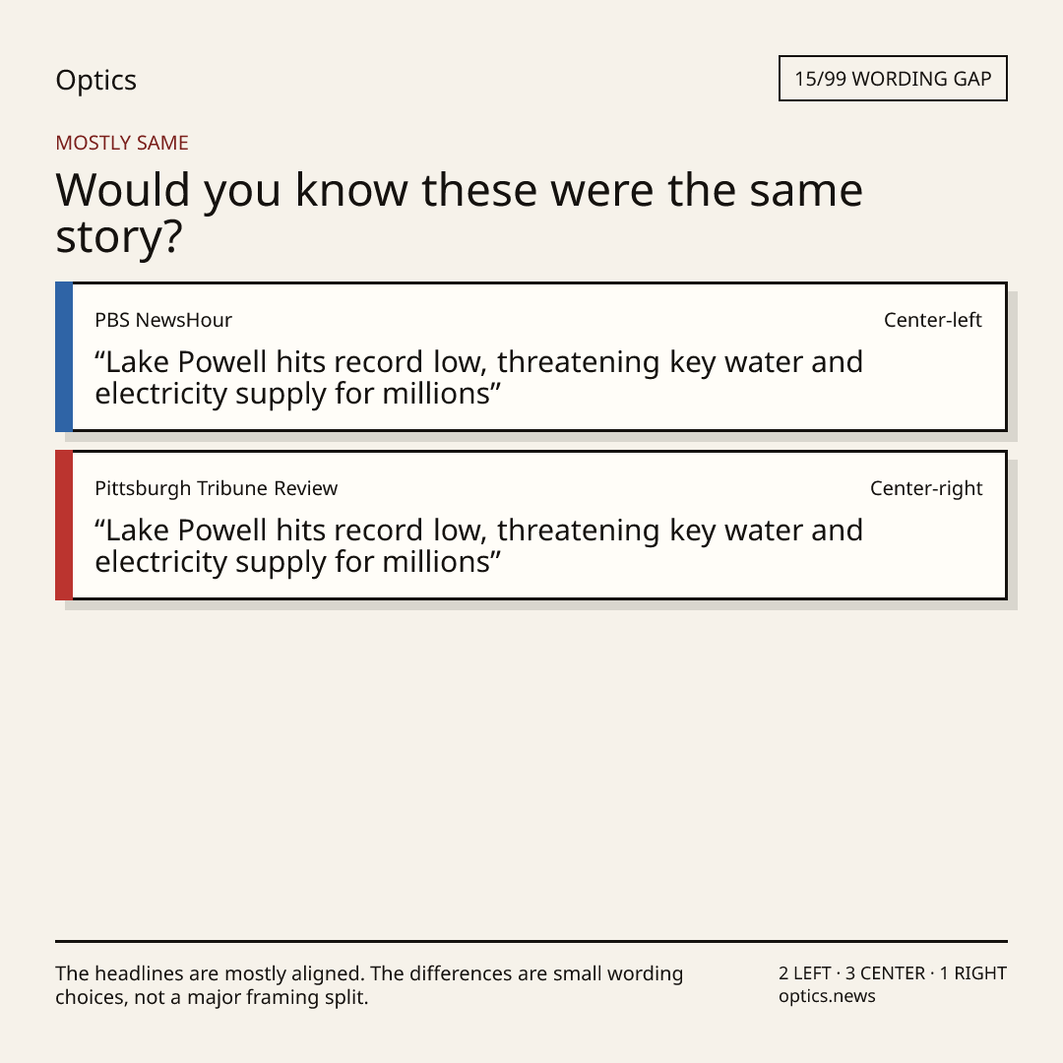The image size is (1063, 1063).
Task: Click the headlines alignment summary text
Action: (x=369, y=985)
